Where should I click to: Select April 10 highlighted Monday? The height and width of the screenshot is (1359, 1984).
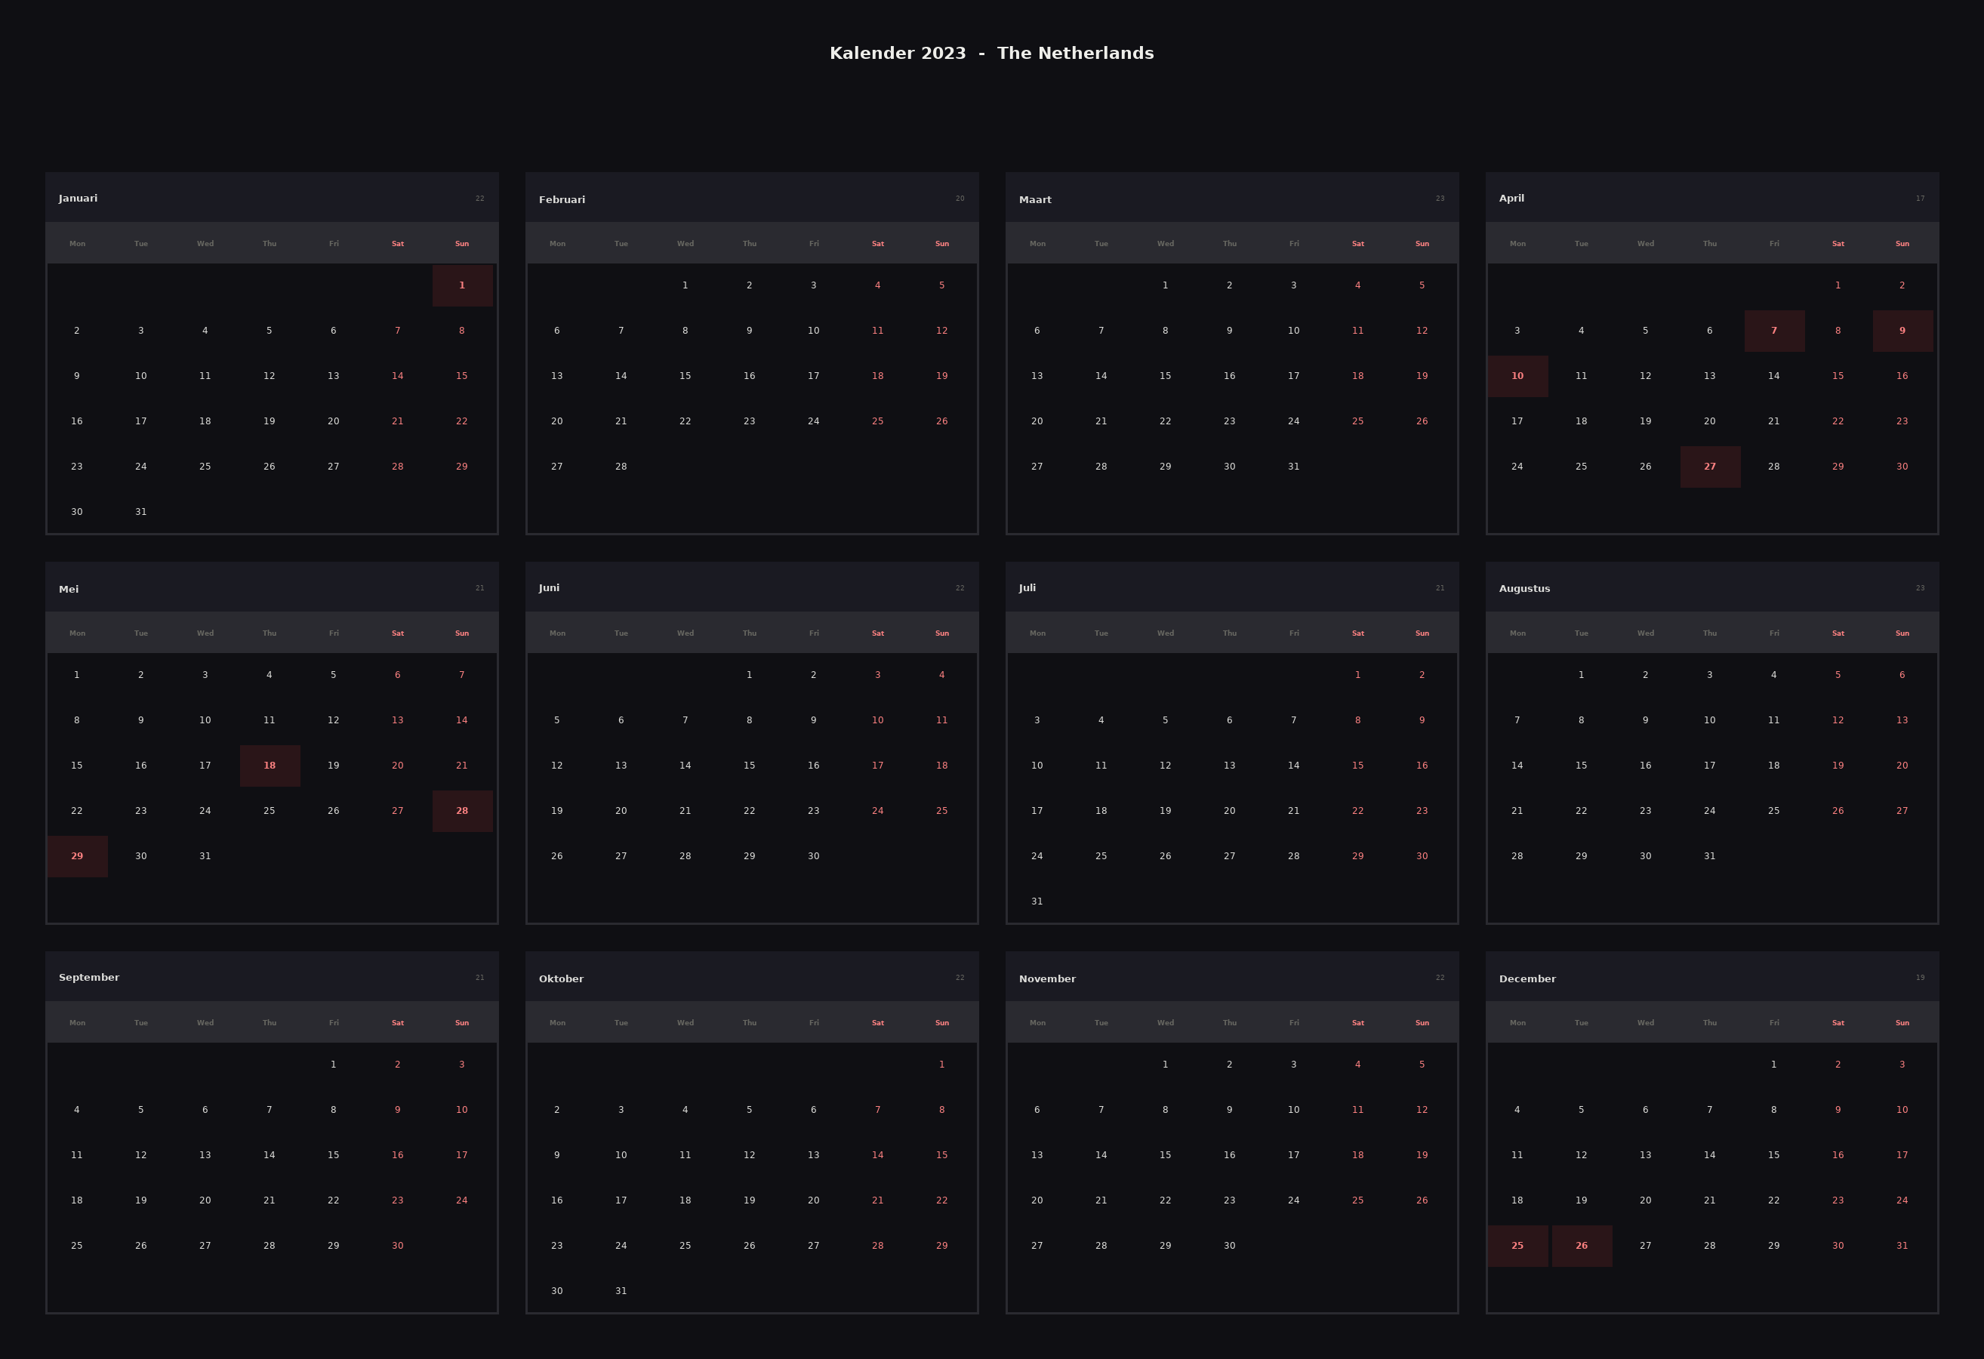click(1517, 375)
